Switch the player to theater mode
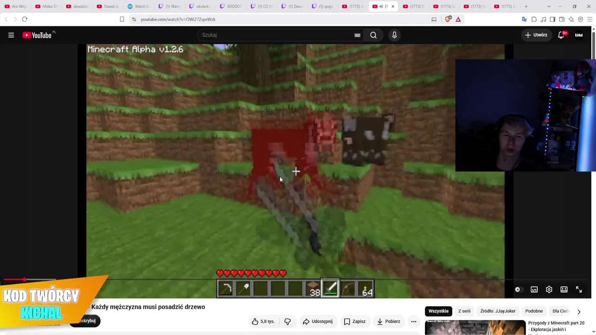The width and height of the screenshot is (596, 335). pyautogui.click(x=564, y=289)
